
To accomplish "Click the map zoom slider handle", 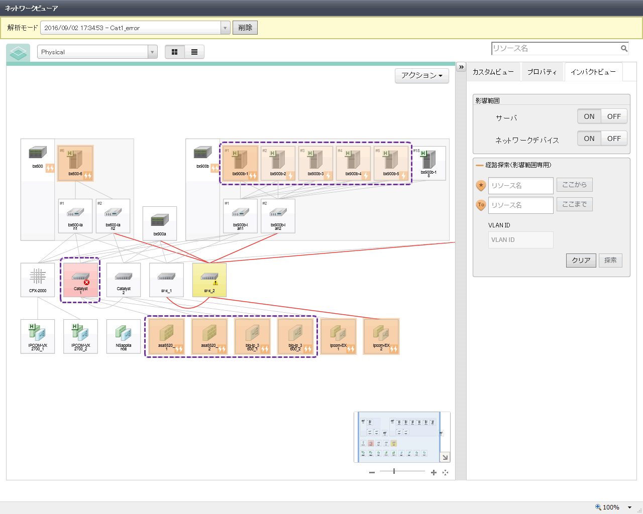I will click(394, 471).
